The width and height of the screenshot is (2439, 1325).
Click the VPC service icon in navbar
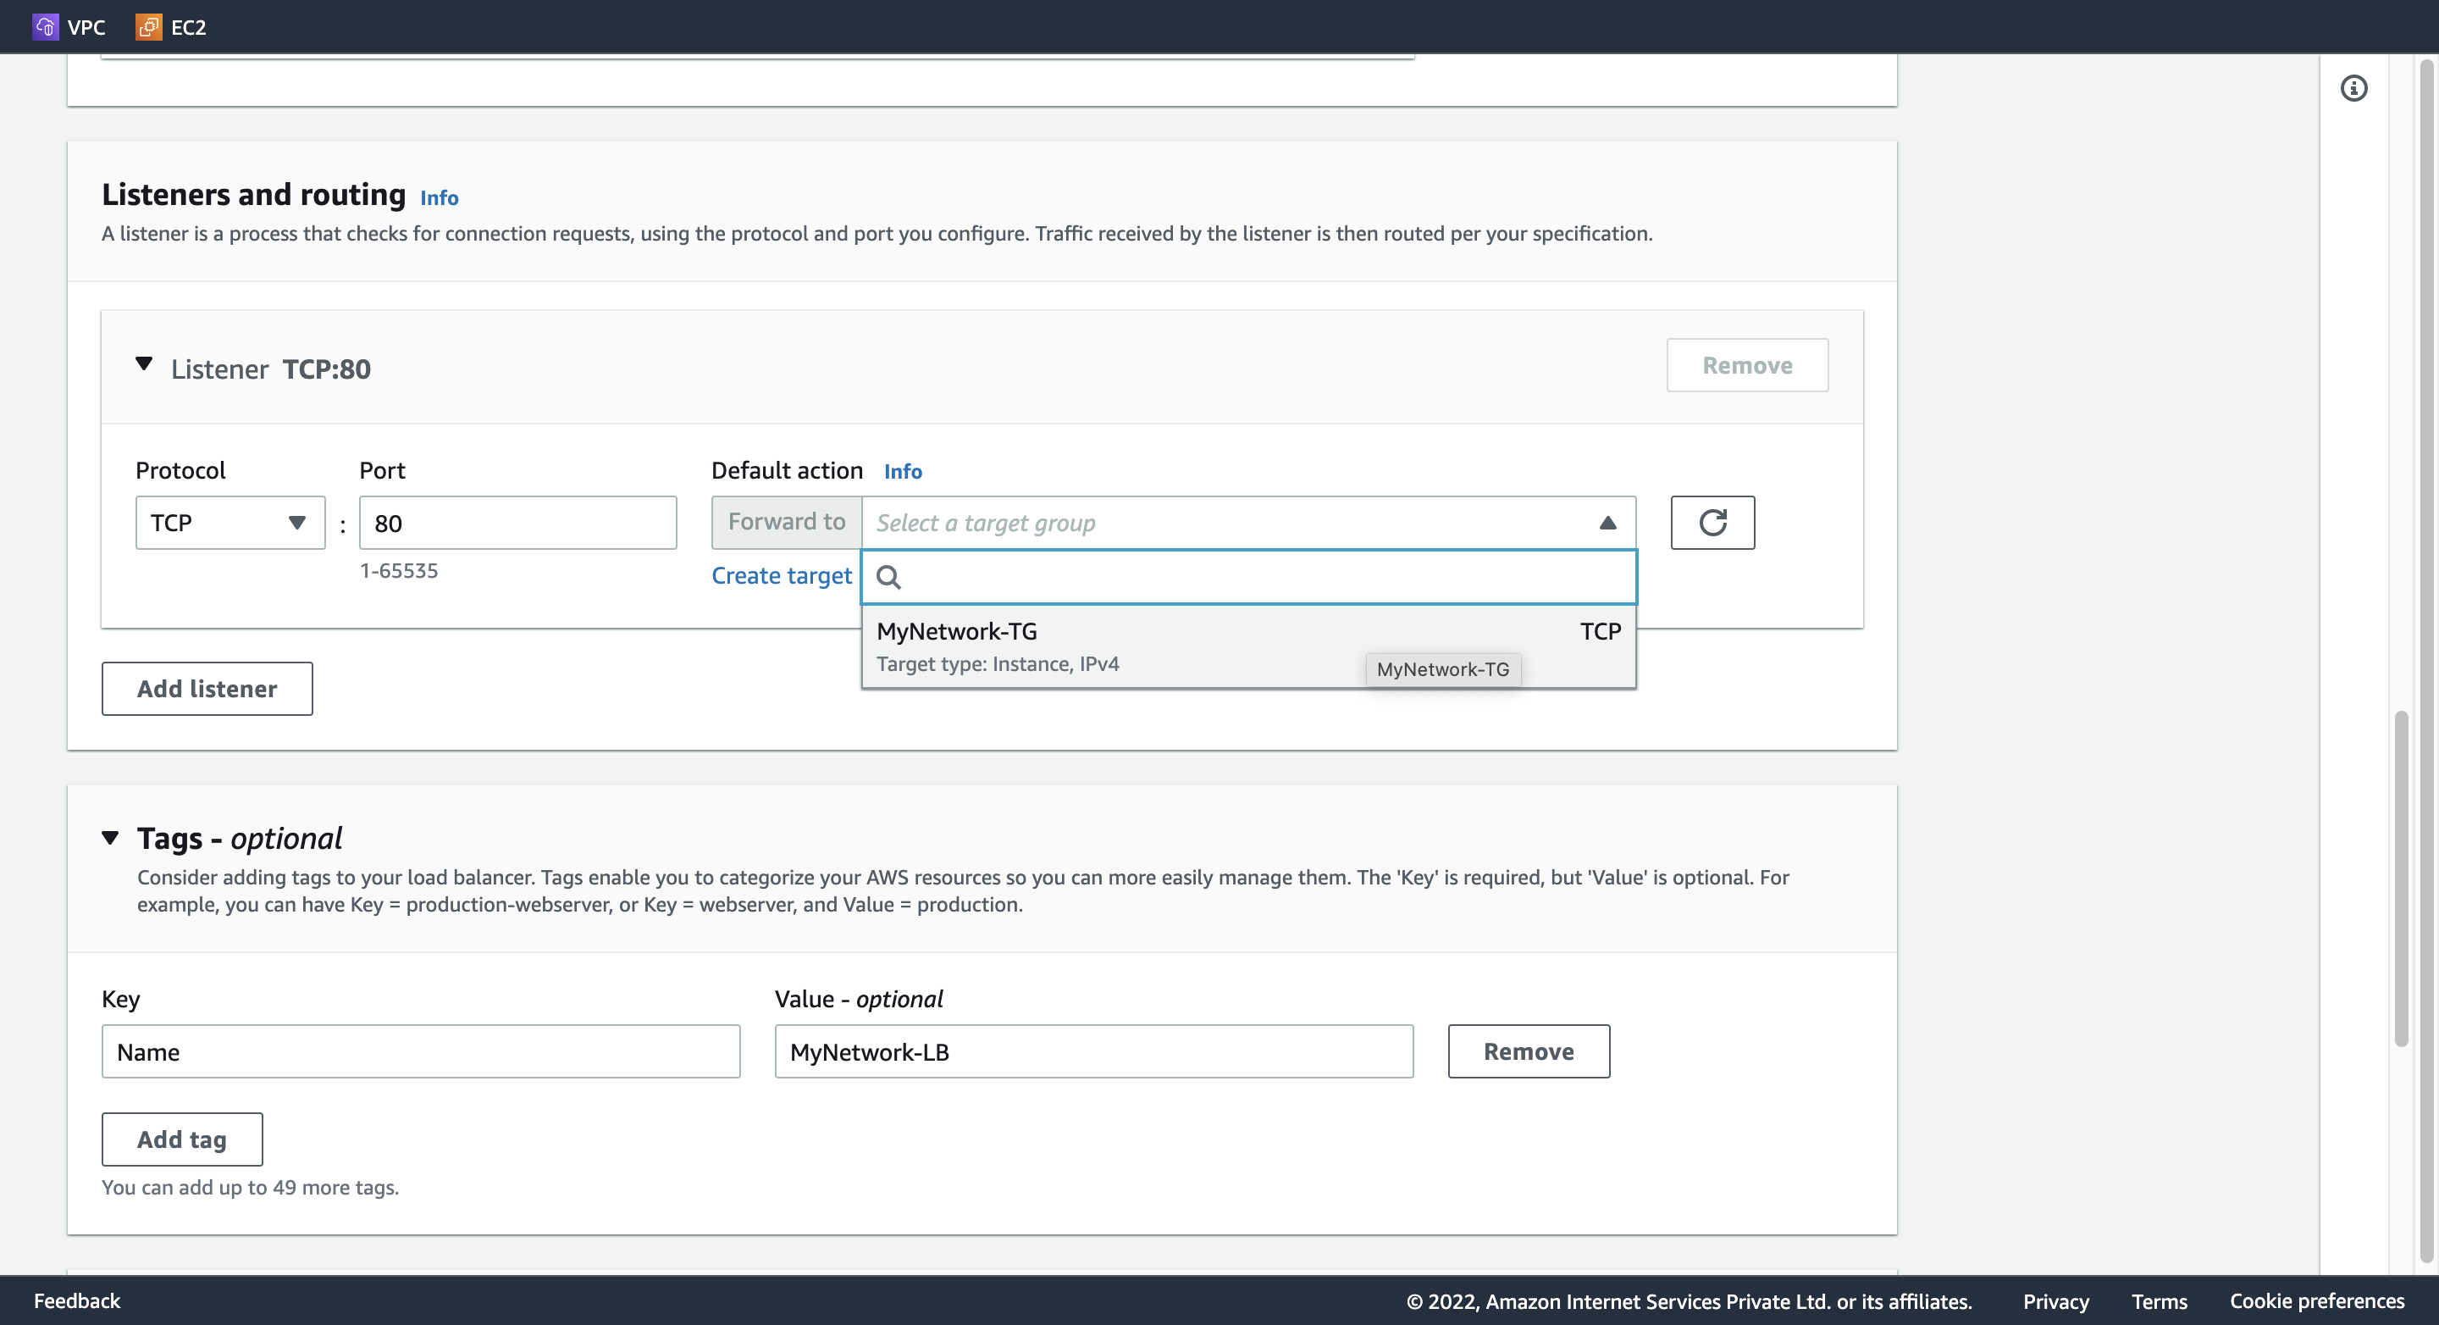tap(44, 26)
